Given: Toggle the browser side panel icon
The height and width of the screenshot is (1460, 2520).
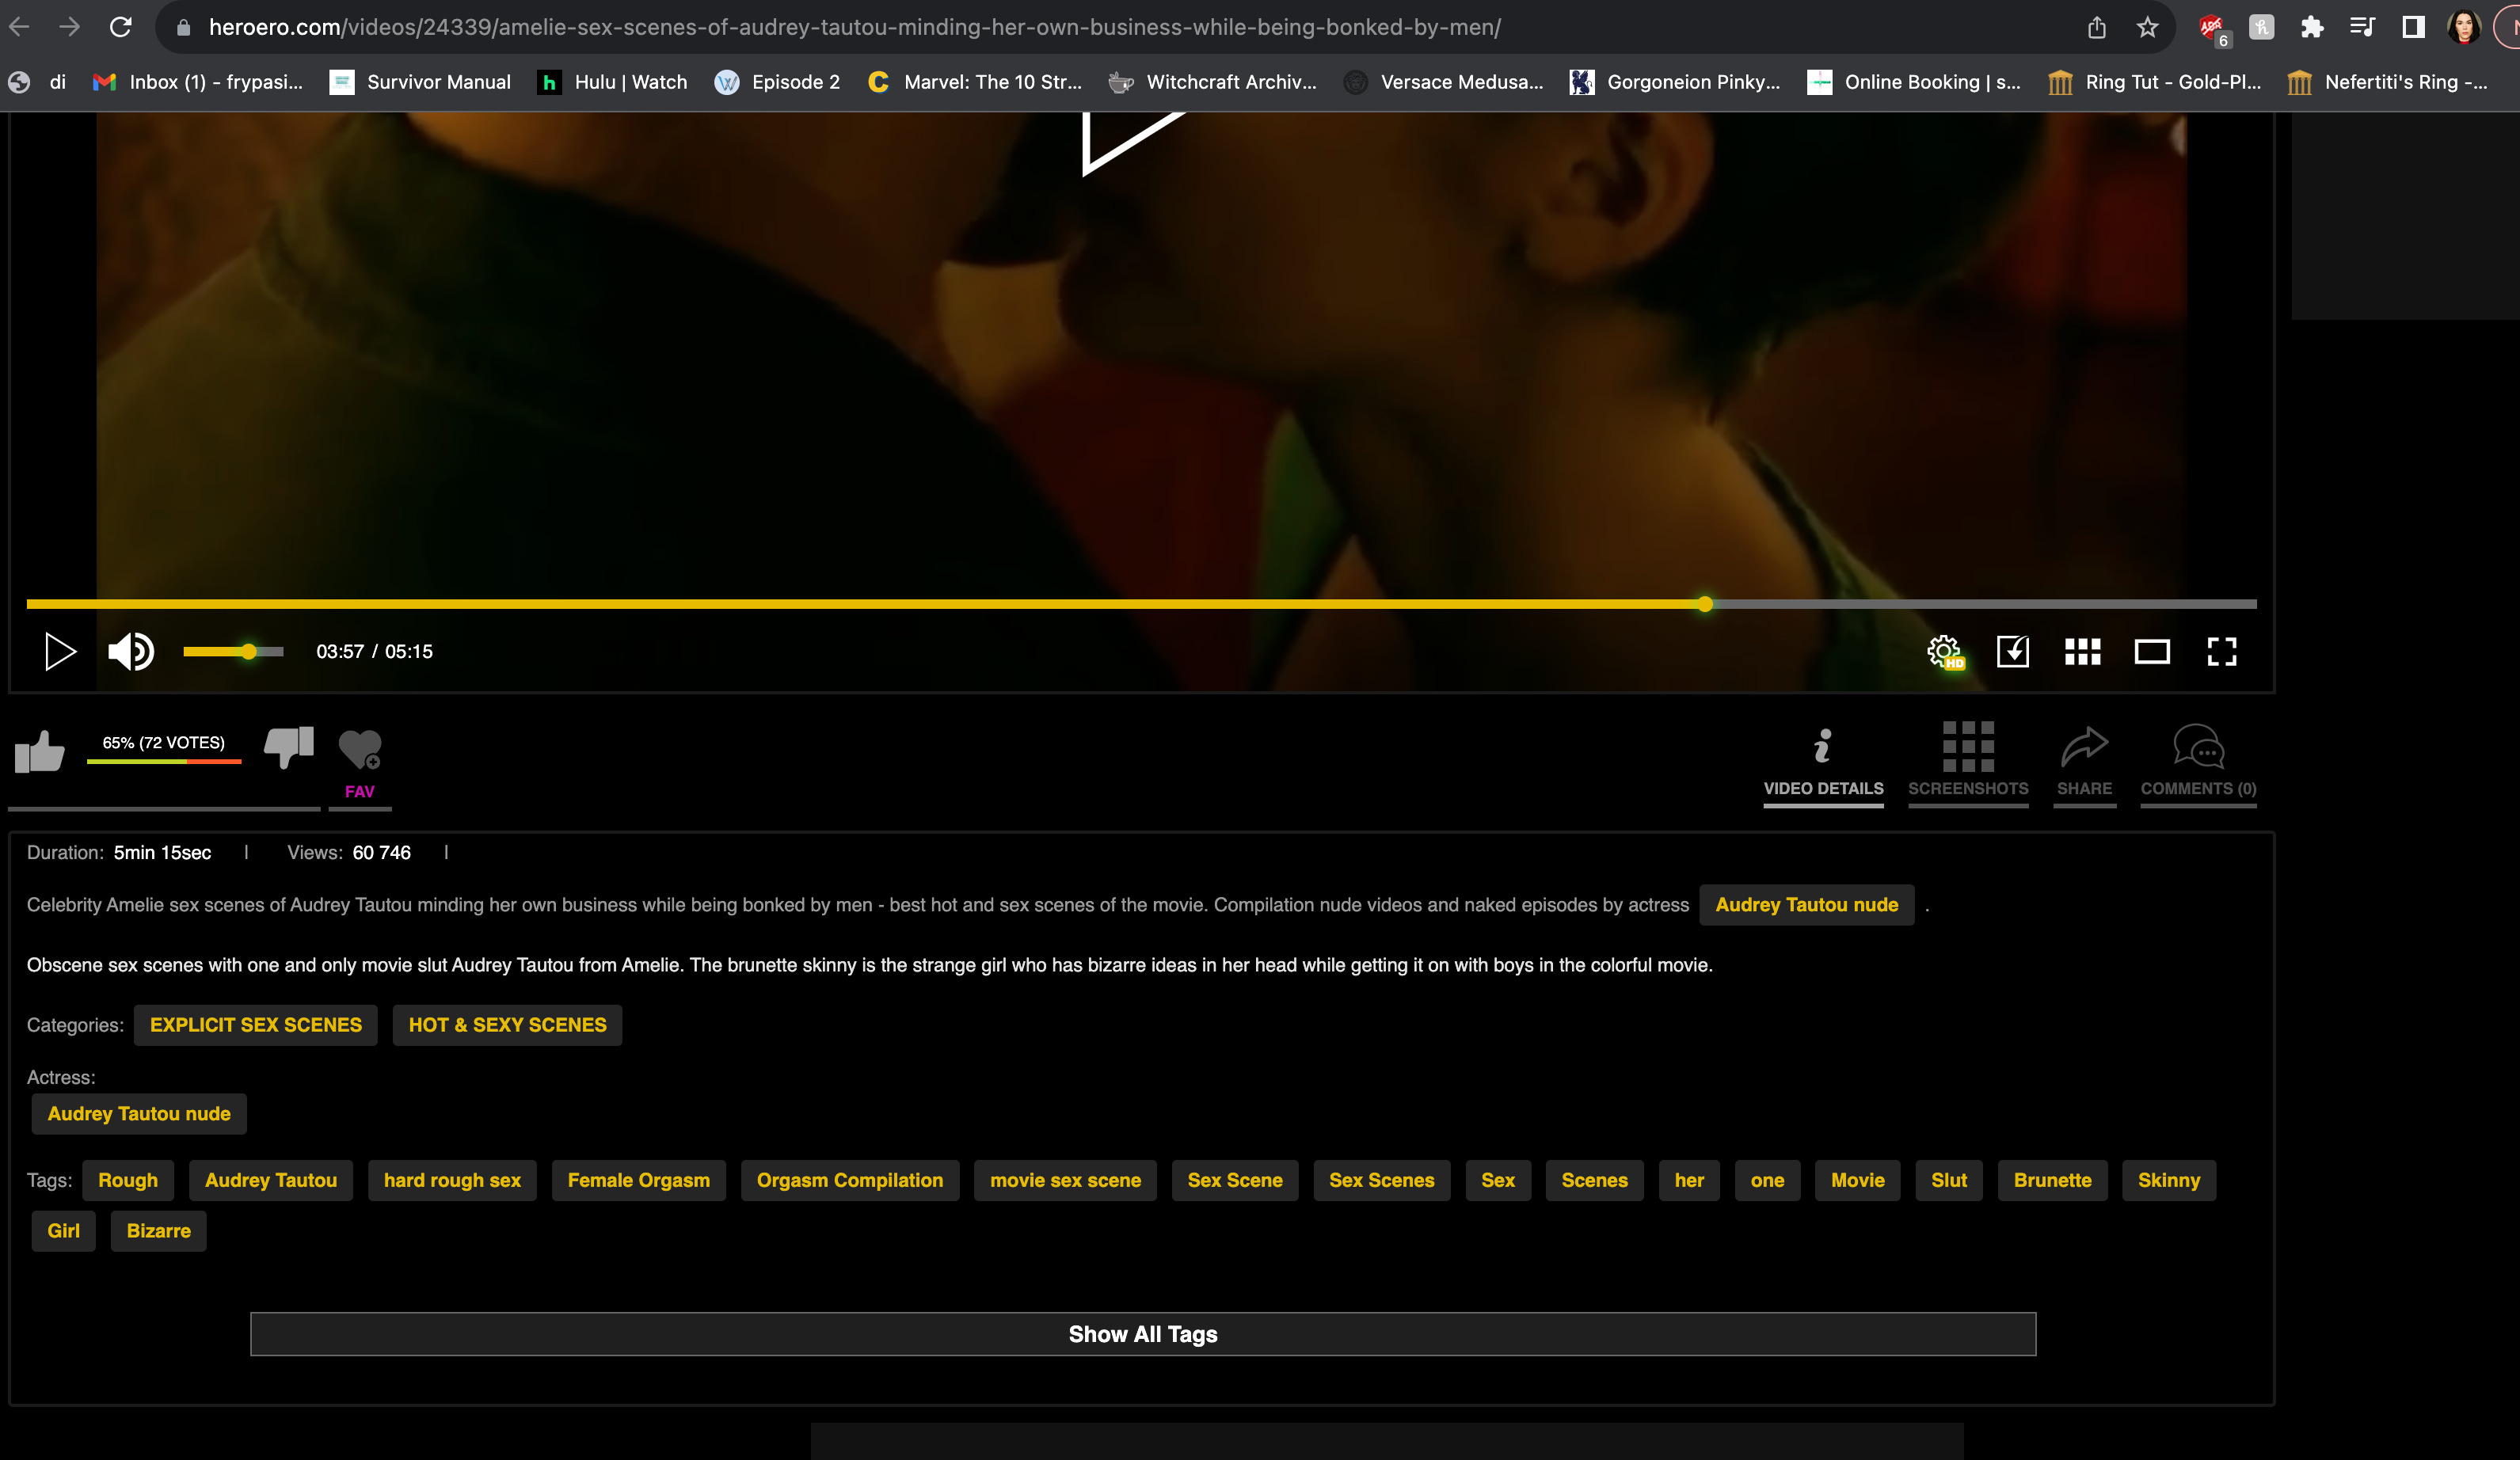Looking at the screenshot, I should (x=2413, y=28).
